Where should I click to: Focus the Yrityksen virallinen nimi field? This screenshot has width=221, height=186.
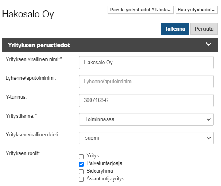pyautogui.click(x=146, y=63)
